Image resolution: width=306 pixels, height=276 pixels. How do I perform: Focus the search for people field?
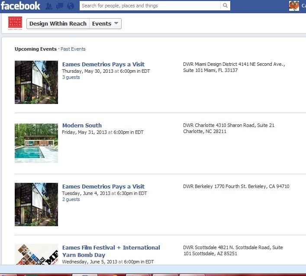(x=150, y=6)
